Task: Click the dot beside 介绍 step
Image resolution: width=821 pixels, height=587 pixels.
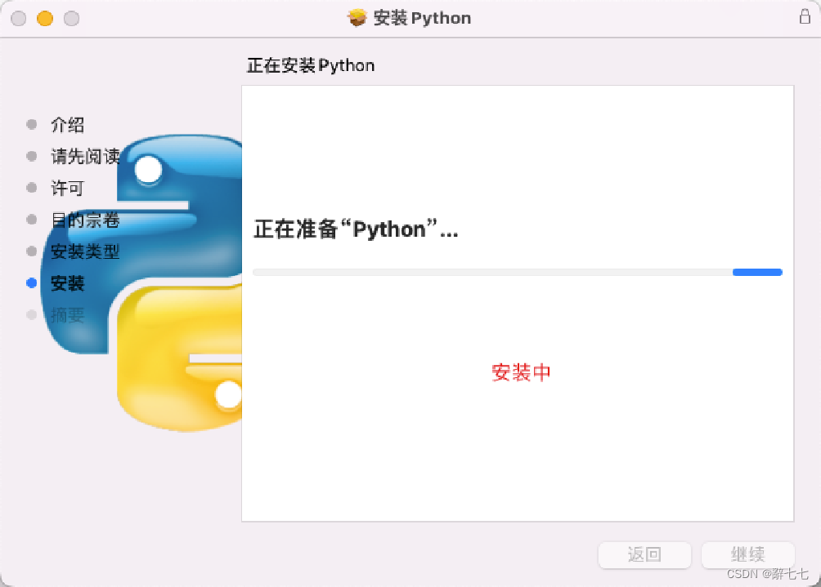Action: (x=30, y=125)
